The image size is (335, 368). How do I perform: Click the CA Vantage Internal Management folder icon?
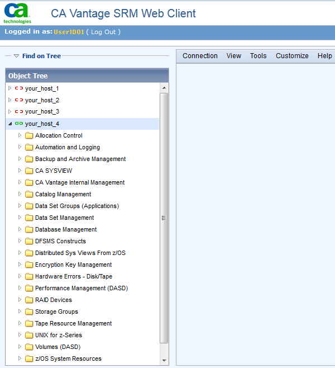[x=29, y=182]
